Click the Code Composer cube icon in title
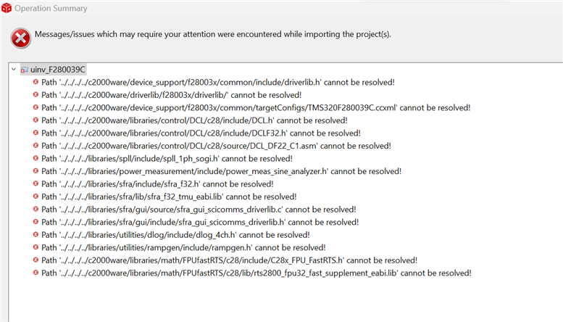 (x=7, y=8)
